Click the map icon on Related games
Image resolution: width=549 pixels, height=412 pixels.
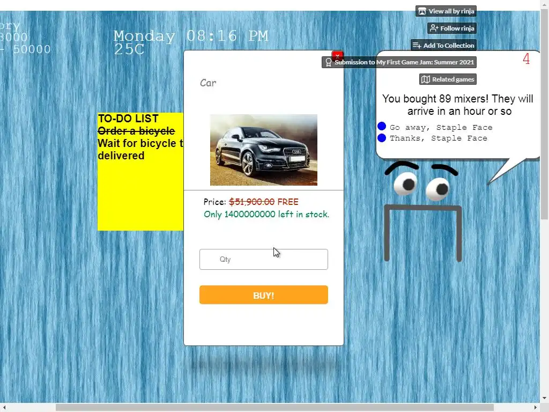(425, 79)
